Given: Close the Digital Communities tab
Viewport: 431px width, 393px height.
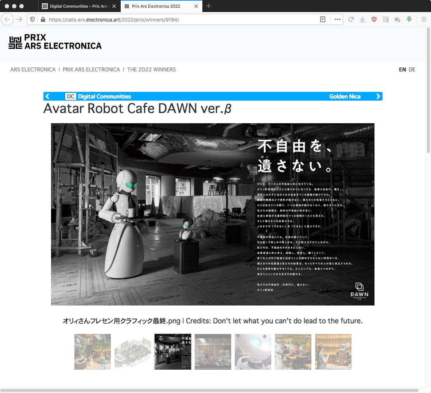Looking at the screenshot, I should click(x=114, y=6).
